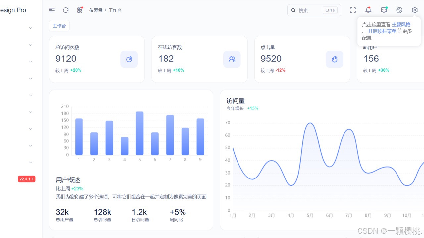Collapse the sidebar with the menu fold icon
Viewport: 424px width, 238px height.
coord(52,10)
